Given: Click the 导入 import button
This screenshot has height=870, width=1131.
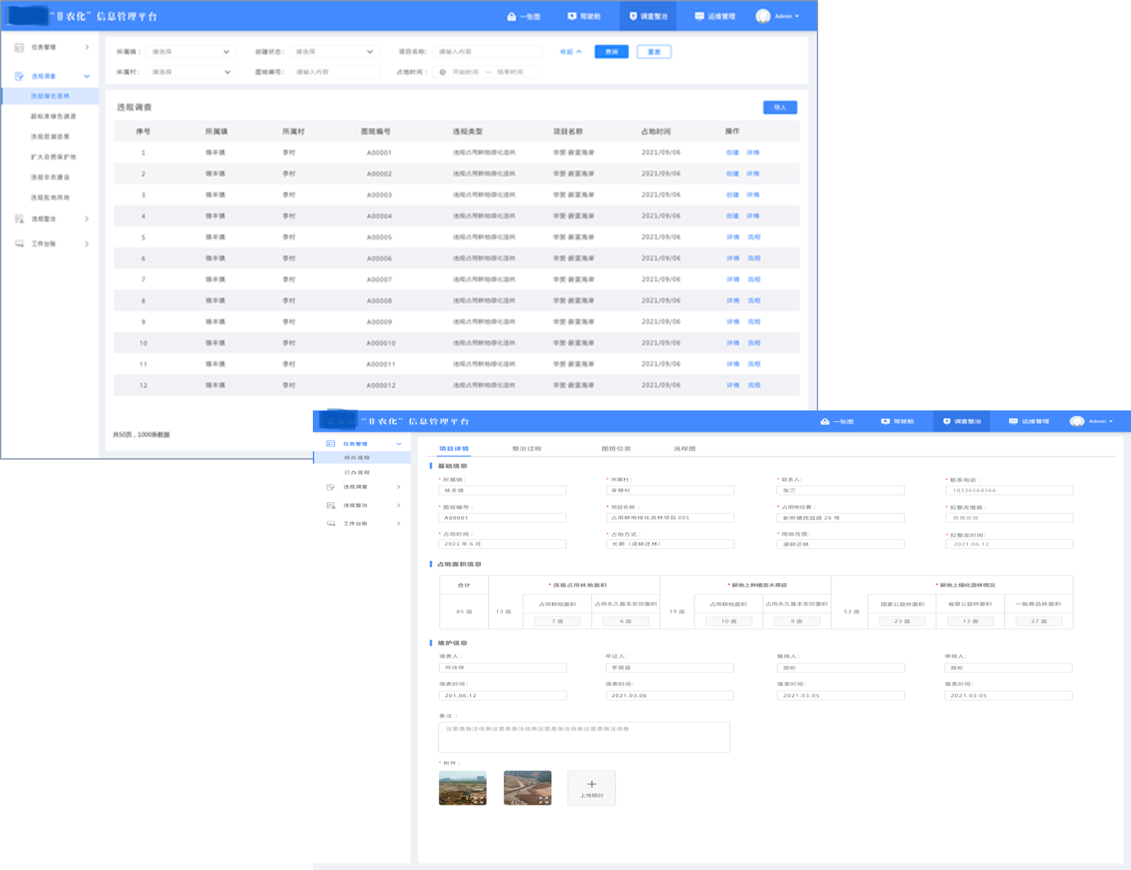Looking at the screenshot, I should 780,107.
